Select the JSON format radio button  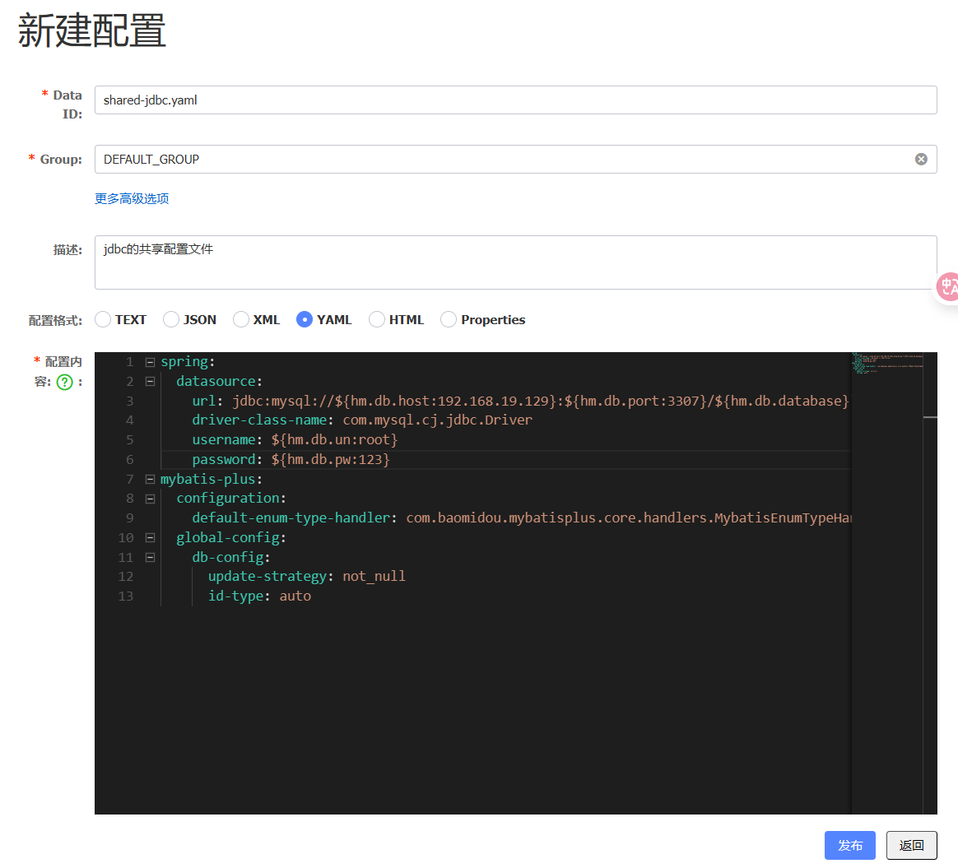171,319
